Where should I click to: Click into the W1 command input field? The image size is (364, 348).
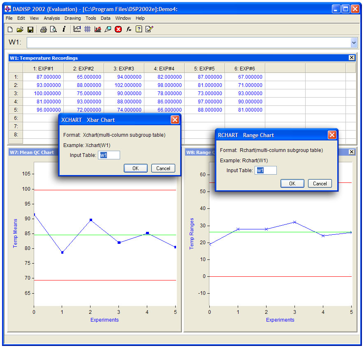click(x=188, y=43)
